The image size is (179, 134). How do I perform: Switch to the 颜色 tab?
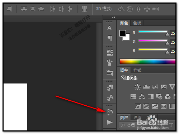[124, 23]
